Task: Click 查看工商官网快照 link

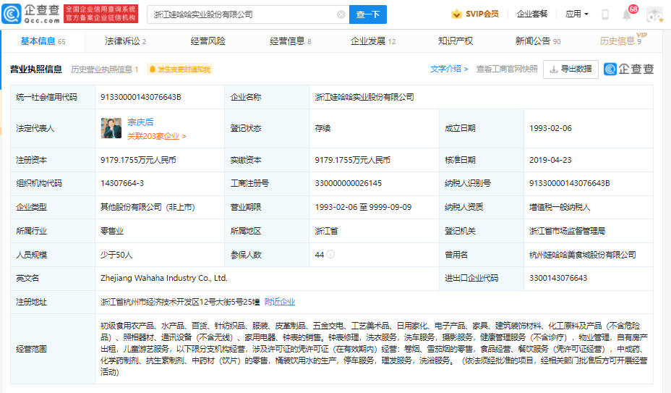Action: [507, 69]
